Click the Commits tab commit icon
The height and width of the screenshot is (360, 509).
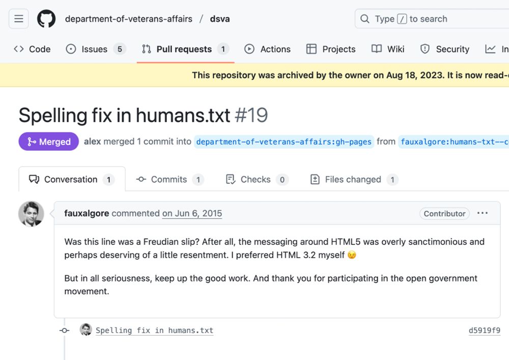point(141,179)
